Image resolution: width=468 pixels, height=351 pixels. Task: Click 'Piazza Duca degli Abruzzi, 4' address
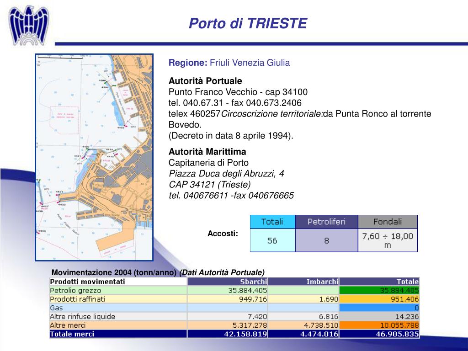(227, 173)
